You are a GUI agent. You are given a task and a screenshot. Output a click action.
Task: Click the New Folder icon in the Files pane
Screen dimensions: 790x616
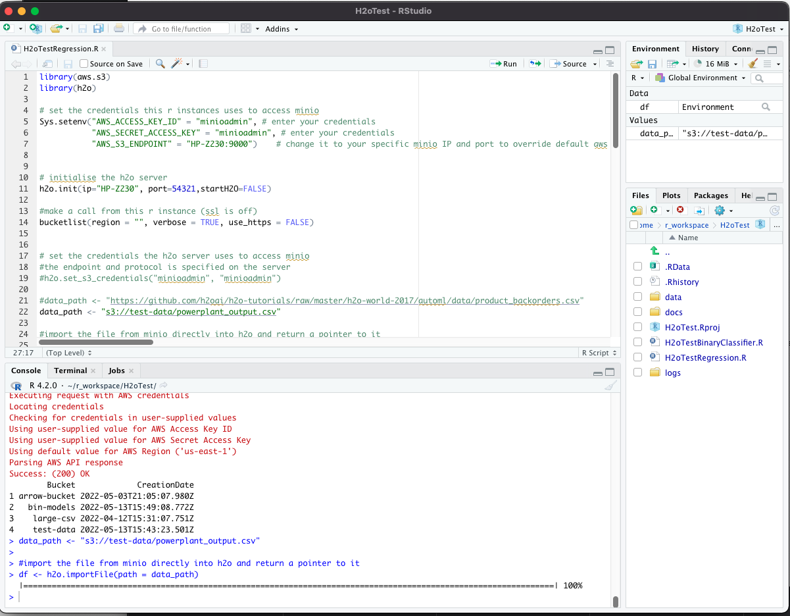[x=636, y=209]
